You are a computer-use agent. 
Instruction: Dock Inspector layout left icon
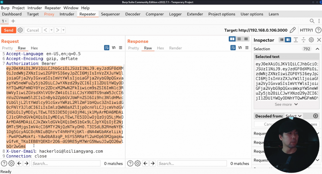282,40
